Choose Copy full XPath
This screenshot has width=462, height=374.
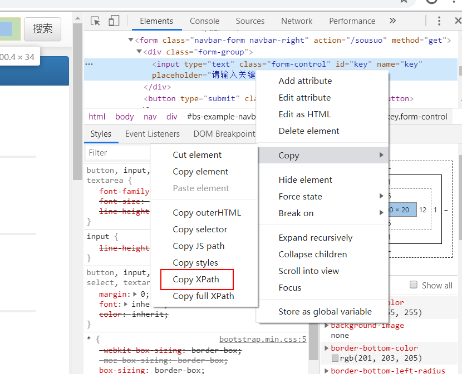click(x=203, y=296)
